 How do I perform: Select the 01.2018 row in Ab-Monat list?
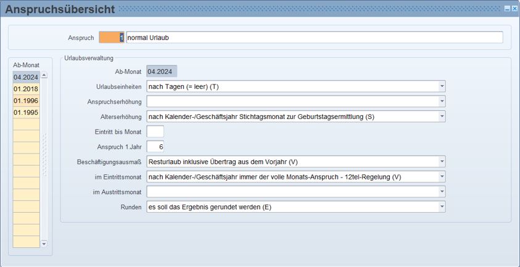tap(26, 89)
